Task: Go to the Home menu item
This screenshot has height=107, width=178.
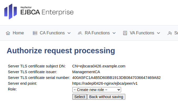Action: (x=18, y=33)
